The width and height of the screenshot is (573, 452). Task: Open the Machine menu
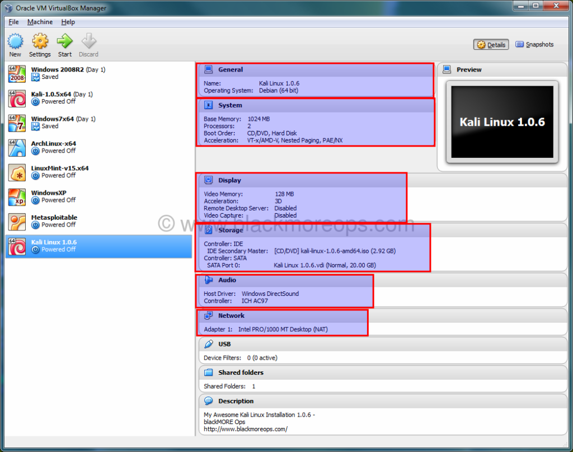click(x=40, y=22)
